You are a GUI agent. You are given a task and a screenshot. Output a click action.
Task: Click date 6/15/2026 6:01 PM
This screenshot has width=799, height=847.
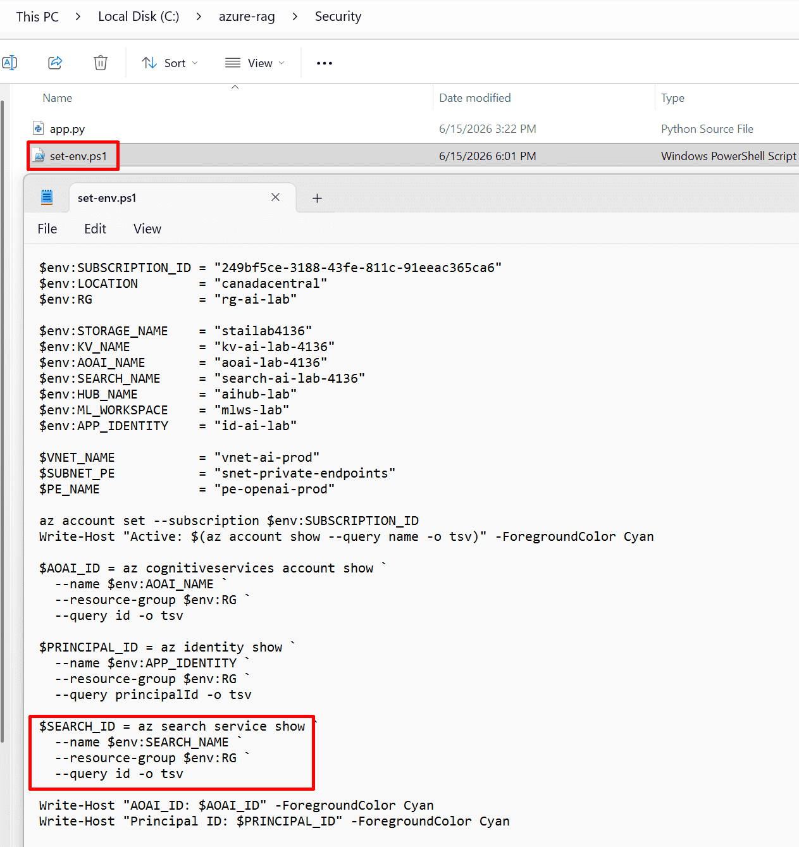click(x=488, y=156)
